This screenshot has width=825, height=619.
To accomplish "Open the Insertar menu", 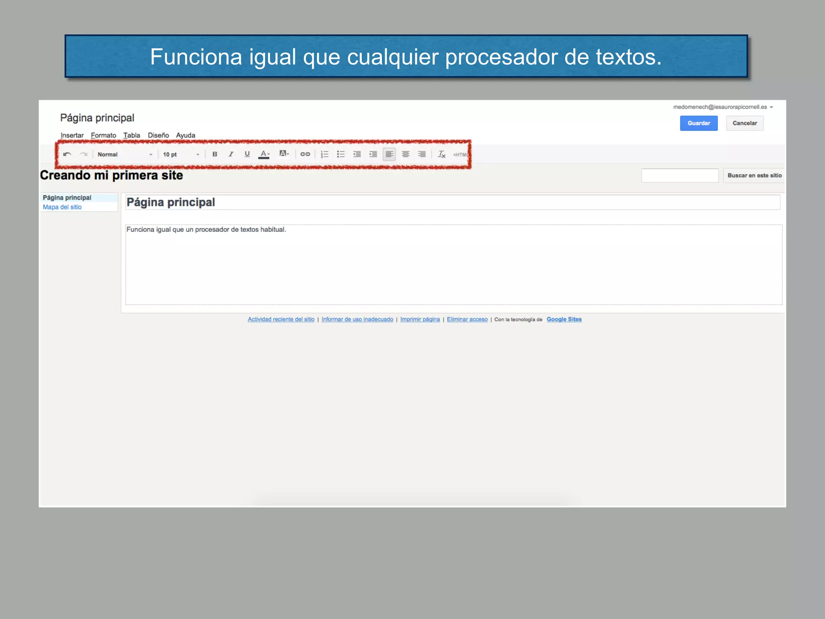I will click(72, 135).
